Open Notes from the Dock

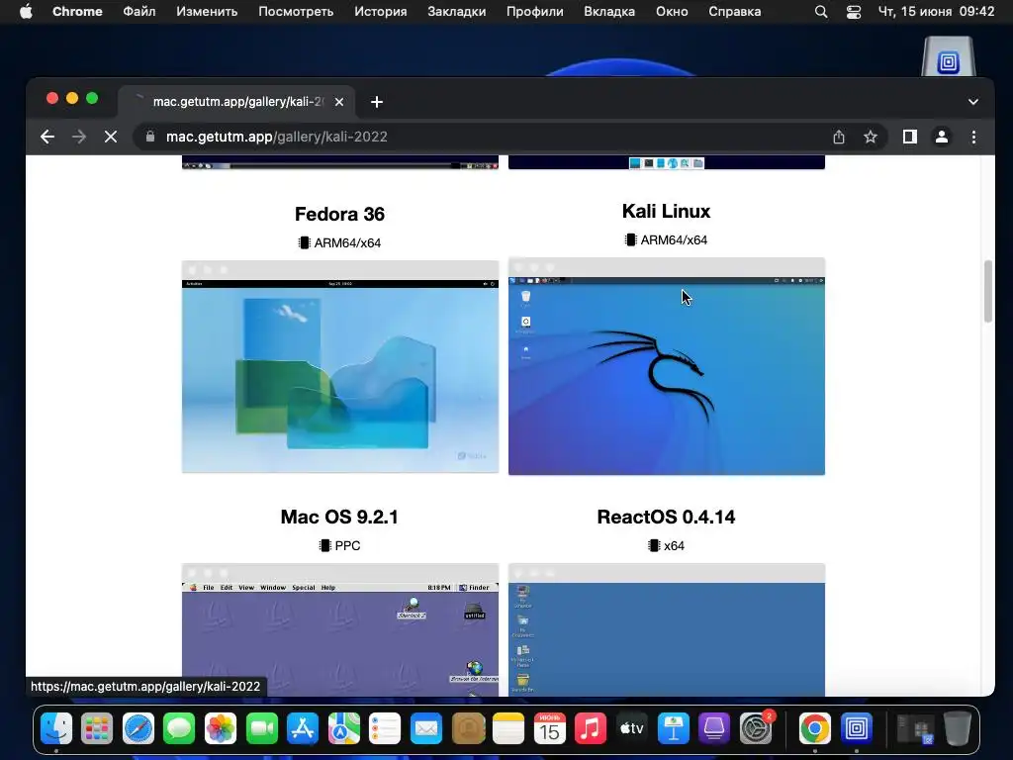(508, 729)
